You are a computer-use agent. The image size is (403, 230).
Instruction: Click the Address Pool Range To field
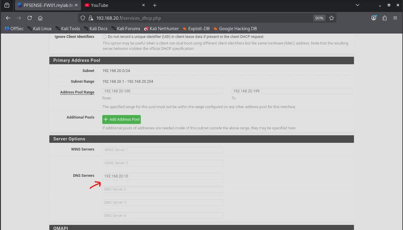tap(292, 91)
